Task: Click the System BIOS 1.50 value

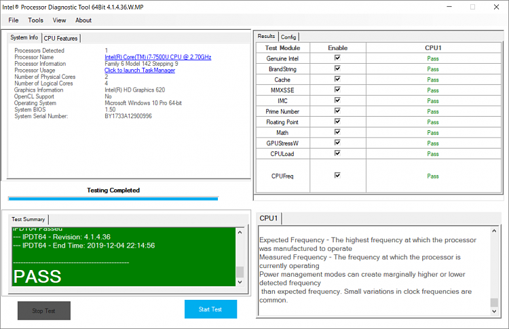Action: (x=110, y=109)
